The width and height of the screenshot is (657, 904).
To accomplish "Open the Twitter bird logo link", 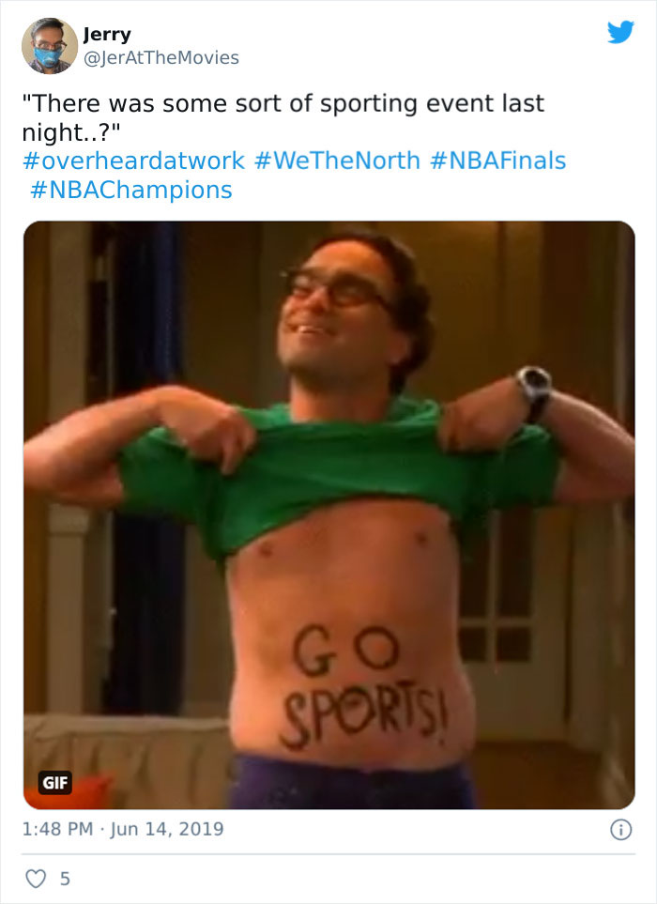I will [620, 32].
